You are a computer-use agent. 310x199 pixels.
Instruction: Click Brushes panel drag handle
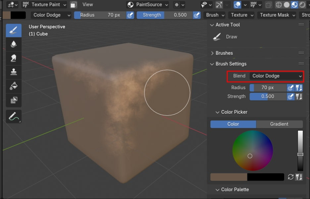point(301,53)
